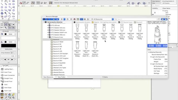Select the Insert Connection tool
This screenshot has width=178, height=100.
click(x=8, y=75)
